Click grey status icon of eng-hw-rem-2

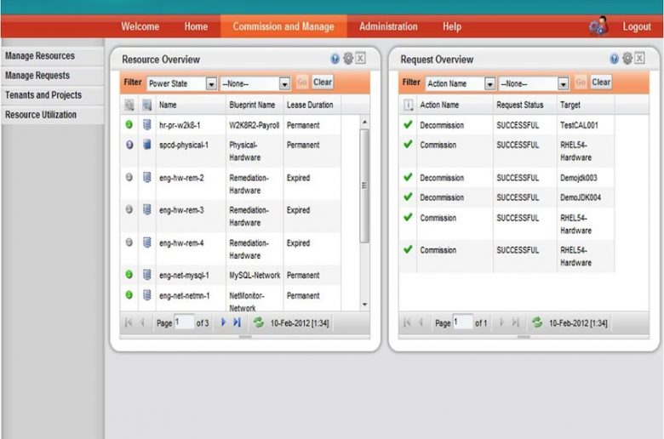(x=129, y=177)
